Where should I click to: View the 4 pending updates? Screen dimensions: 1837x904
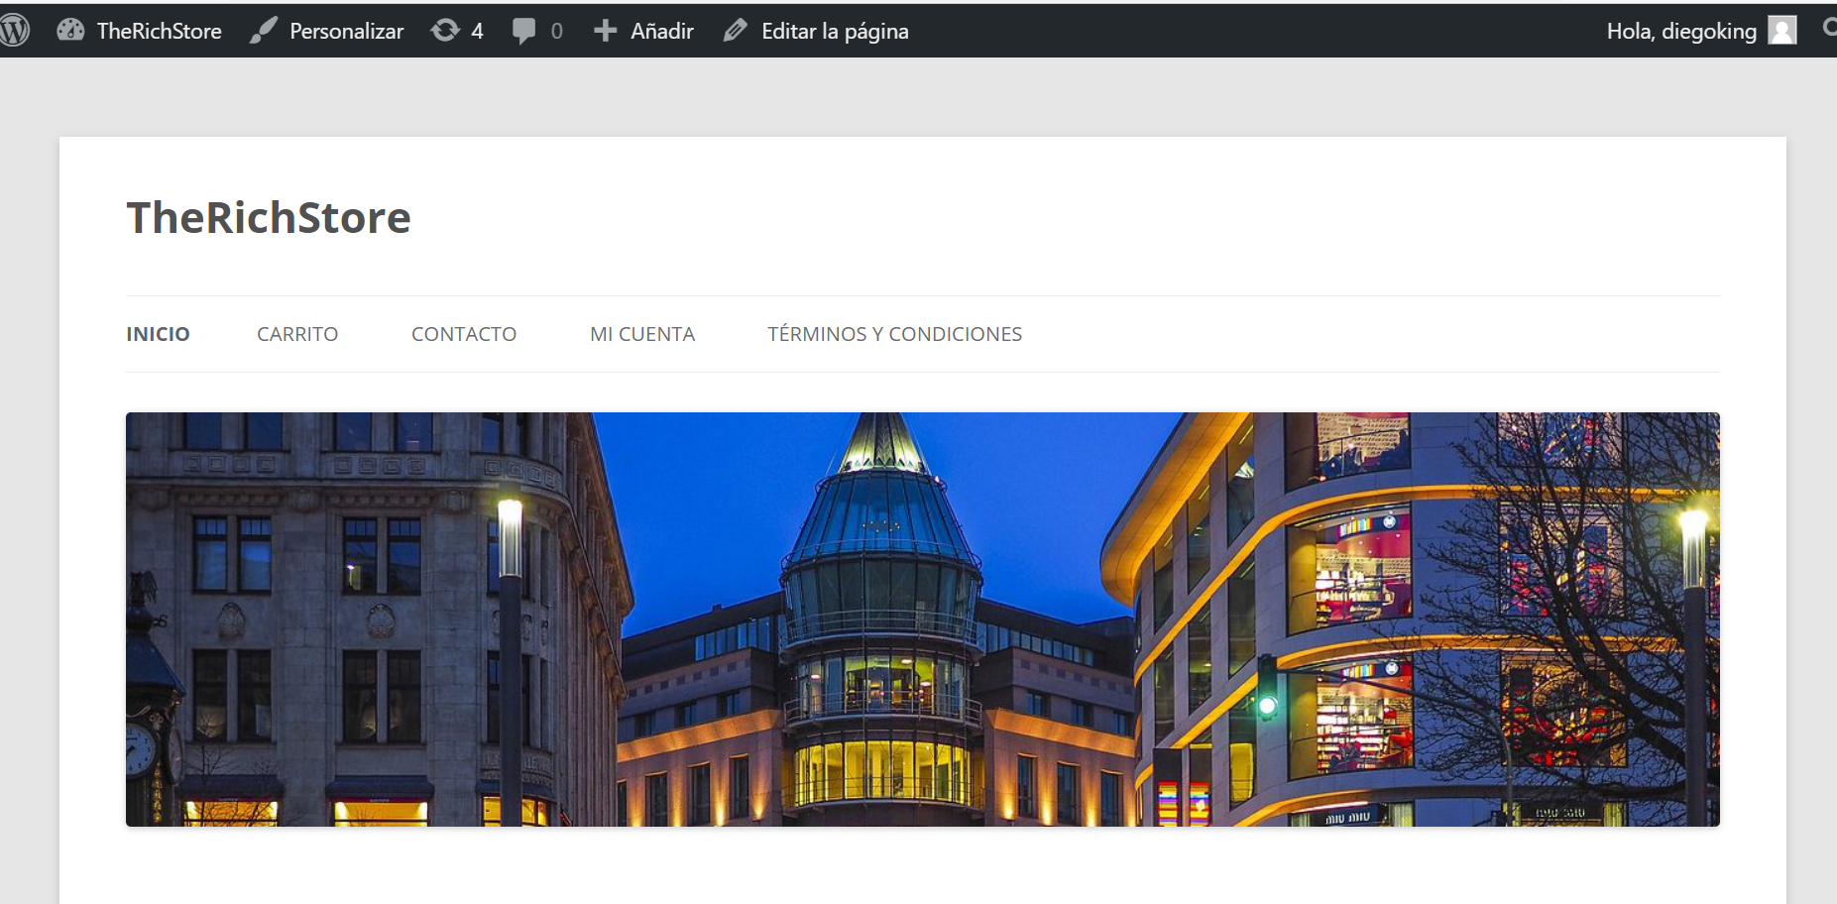477,31
